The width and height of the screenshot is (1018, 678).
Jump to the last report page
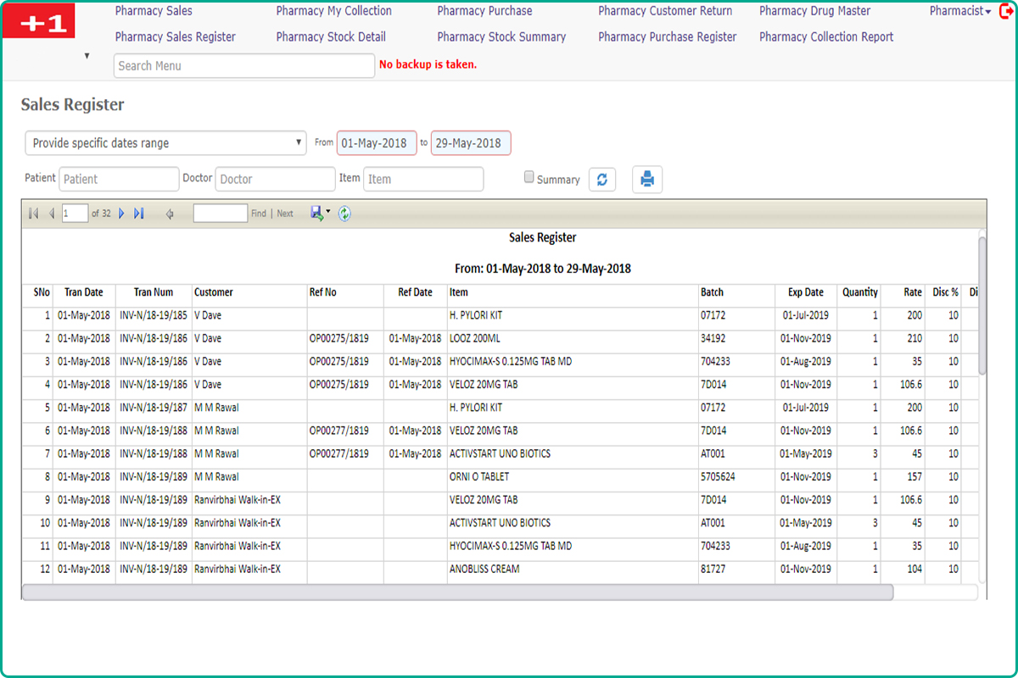click(139, 214)
